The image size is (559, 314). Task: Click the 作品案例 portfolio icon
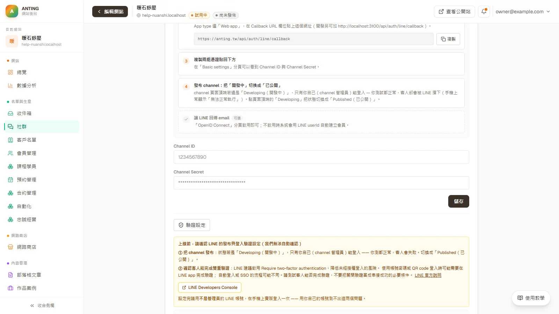coord(10,288)
